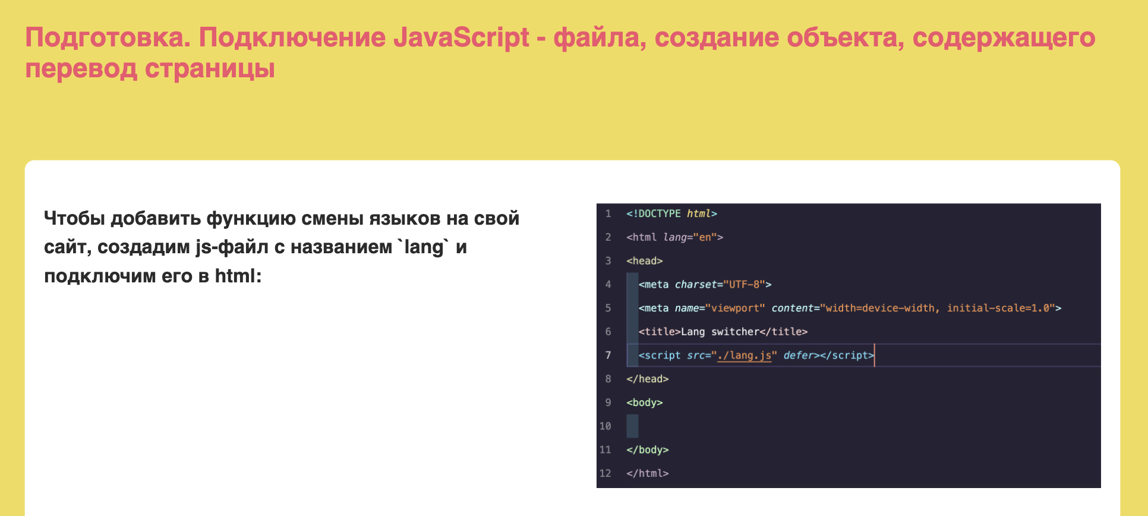Screen dimensions: 1148x516
Task: Click the paragraph about creating the lang file
Action: coord(281,247)
